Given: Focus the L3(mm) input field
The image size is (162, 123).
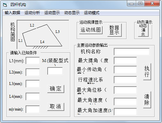Looking at the screenshot, I should (x=33, y=84).
